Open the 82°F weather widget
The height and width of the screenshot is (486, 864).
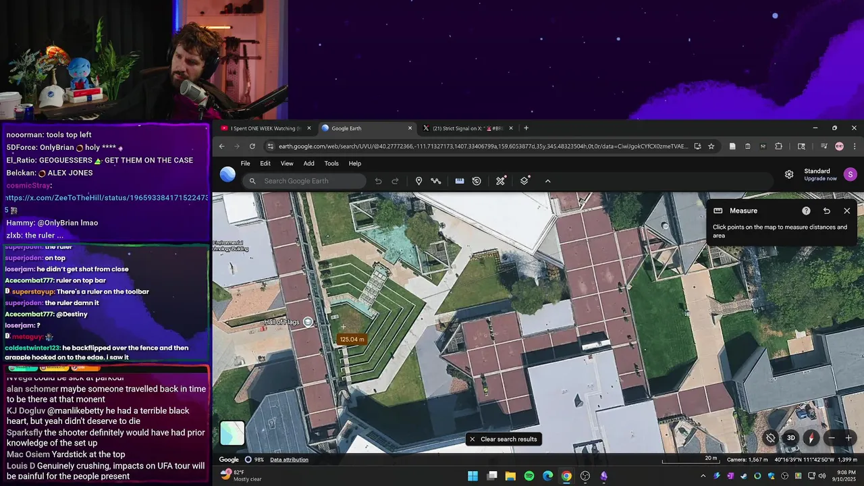[x=240, y=476]
